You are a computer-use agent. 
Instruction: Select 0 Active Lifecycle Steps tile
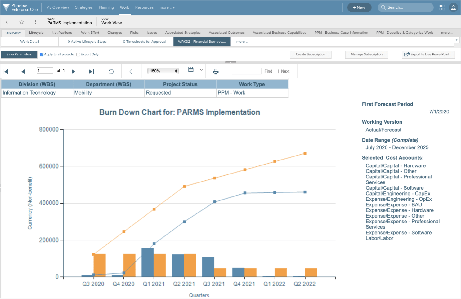click(x=87, y=42)
